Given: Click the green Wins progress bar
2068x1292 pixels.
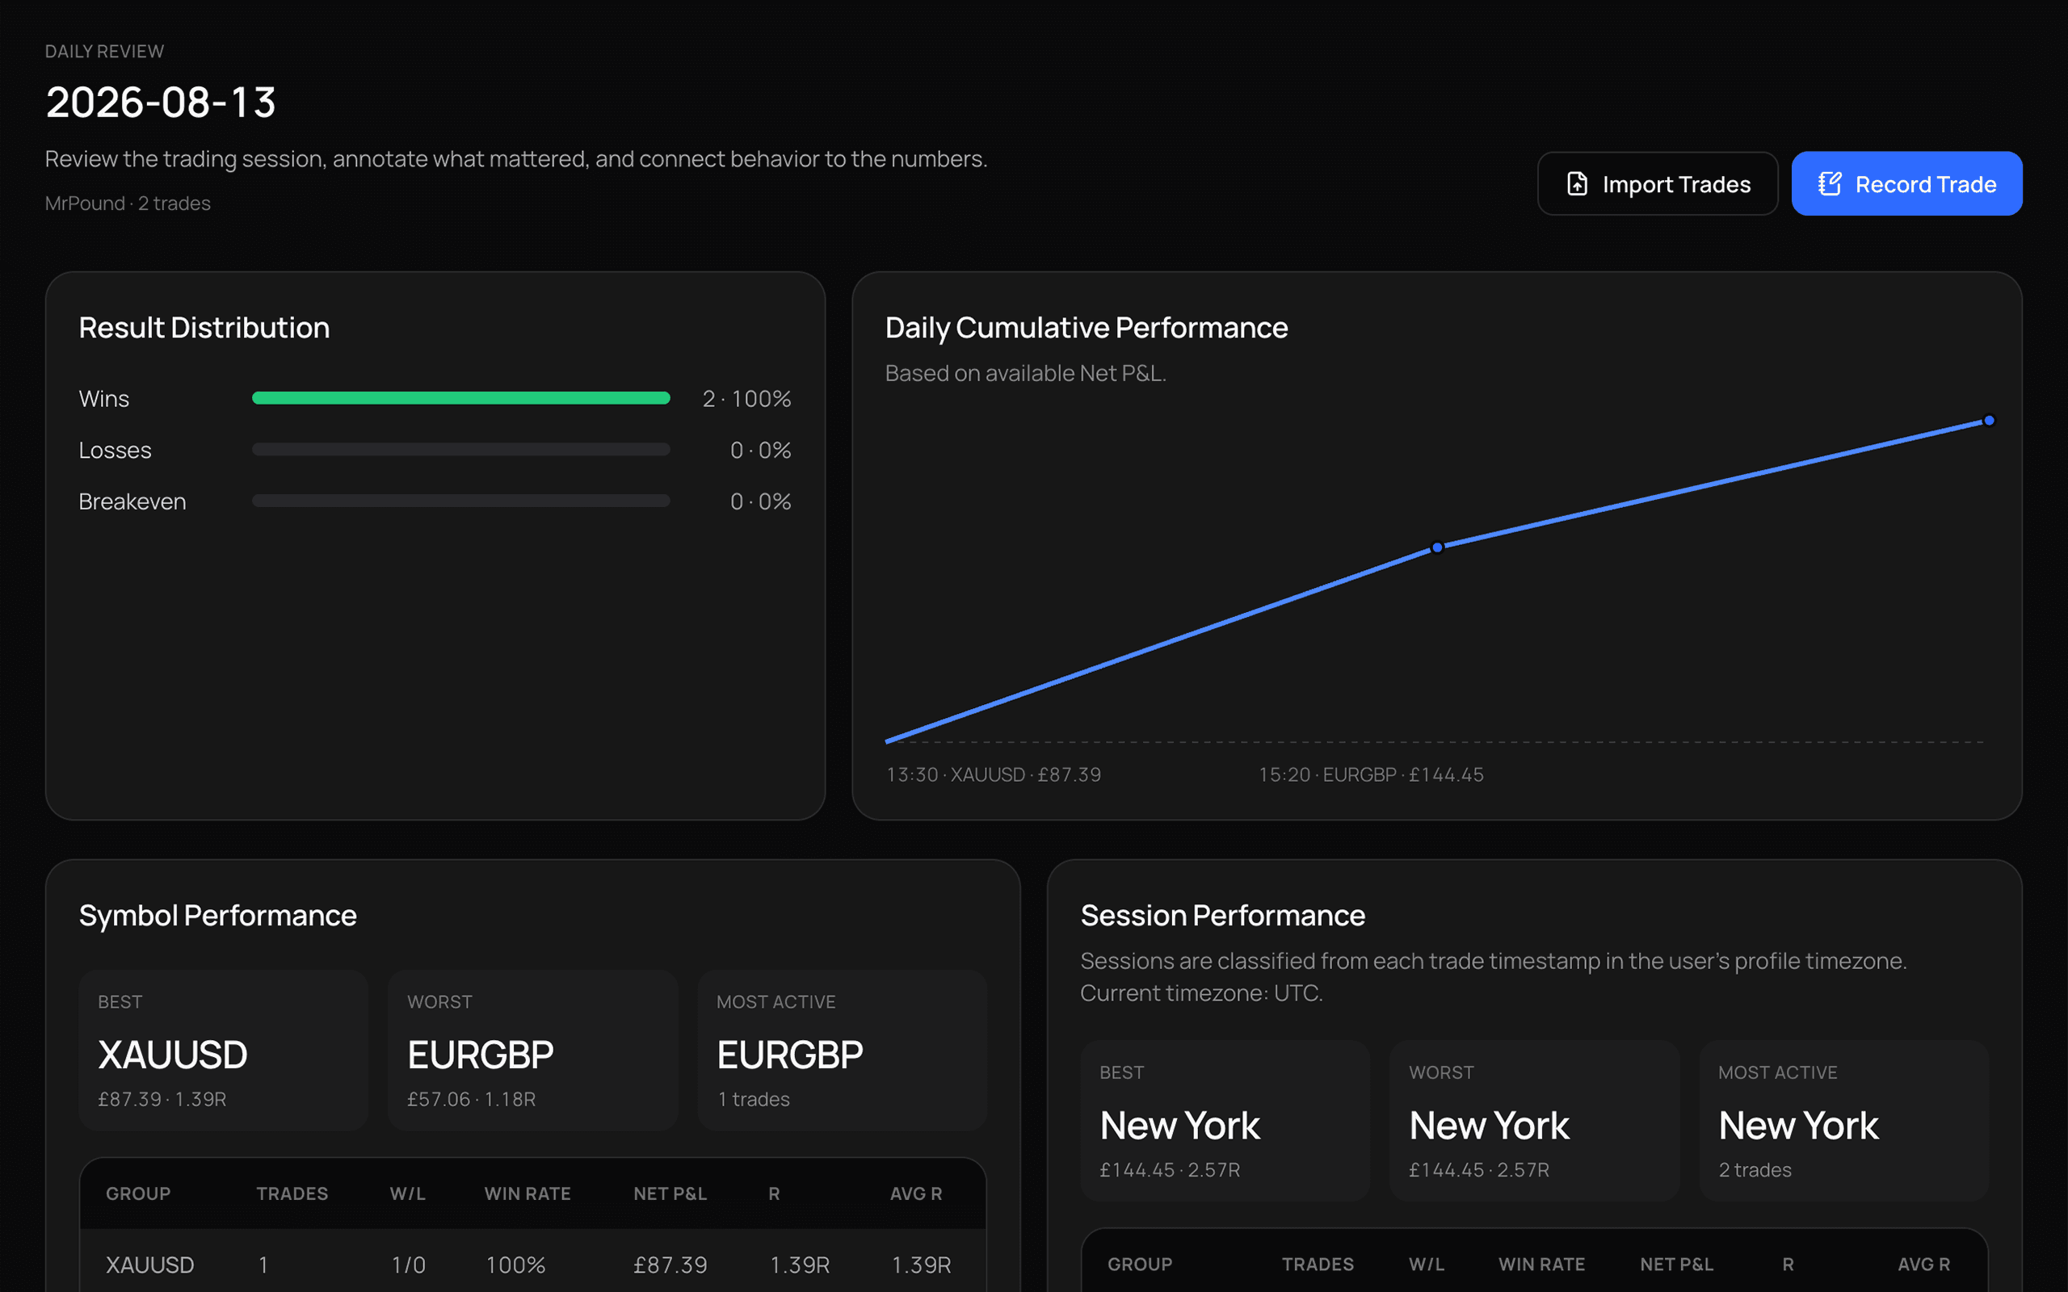Looking at the screenshot, I should [x=460, y=398].
